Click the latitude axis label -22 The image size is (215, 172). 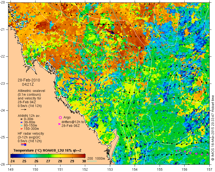click(3, 56)
